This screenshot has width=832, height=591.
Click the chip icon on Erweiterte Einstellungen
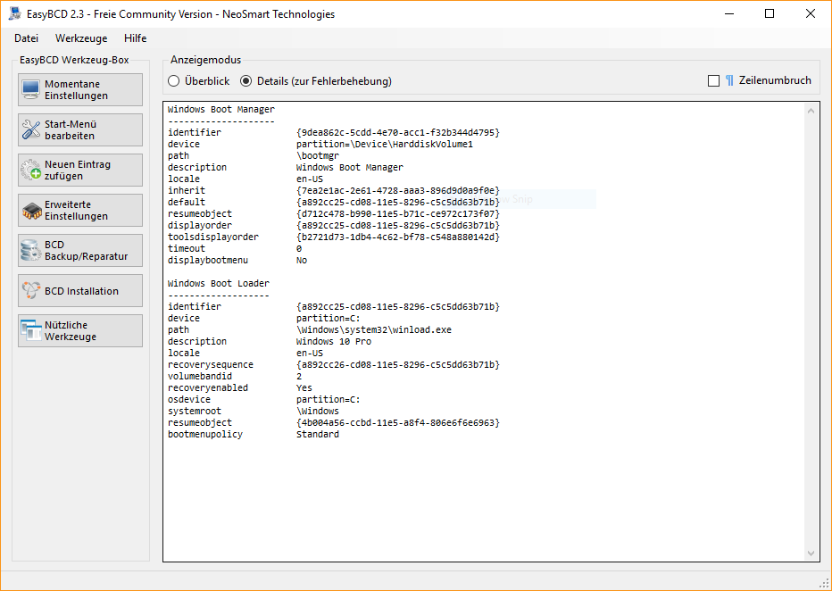[31, 211]
